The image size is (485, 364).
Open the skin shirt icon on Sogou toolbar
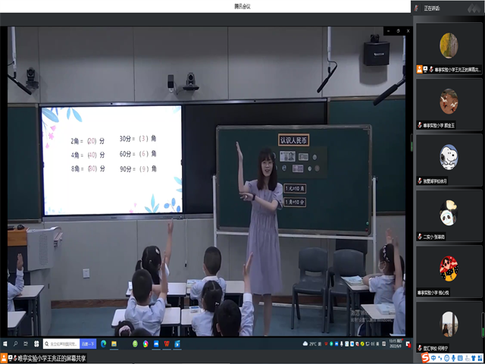click(473, 358)
